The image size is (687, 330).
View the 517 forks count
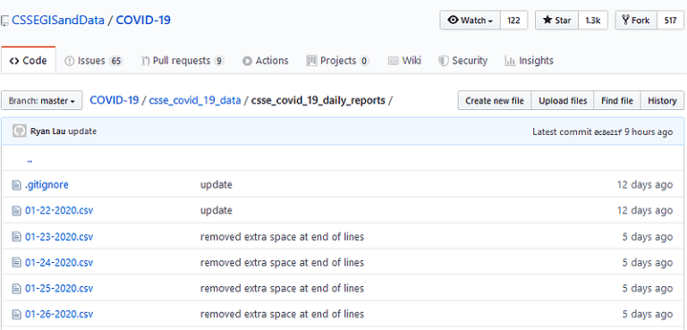click(670, 21)
